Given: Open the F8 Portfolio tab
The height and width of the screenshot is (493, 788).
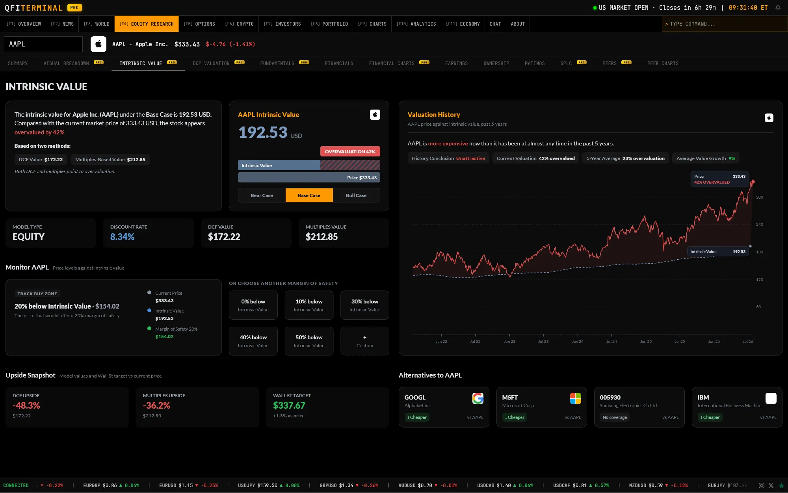Looking at the screenshot, I should pos(329,24).
